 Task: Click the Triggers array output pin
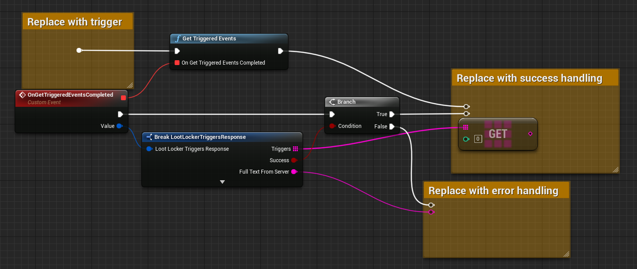[x=295, y=149]
